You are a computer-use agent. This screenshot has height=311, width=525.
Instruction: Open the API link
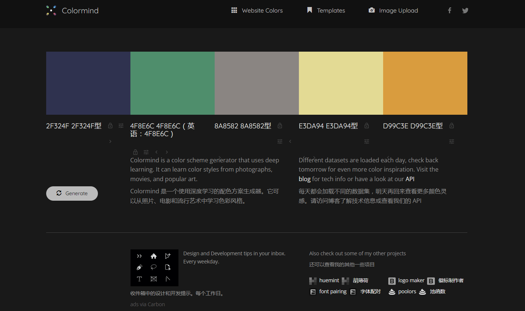tap(410, 179)
